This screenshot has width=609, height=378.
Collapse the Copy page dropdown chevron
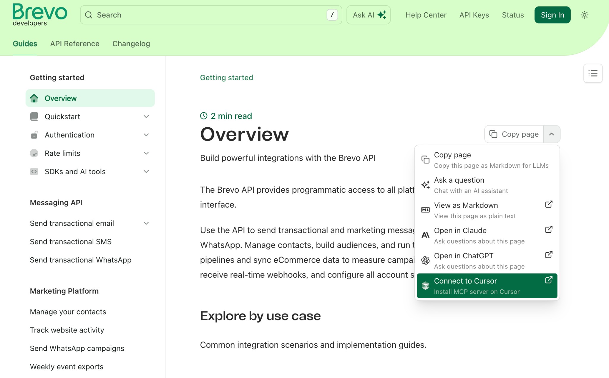(x=552, y=134)
